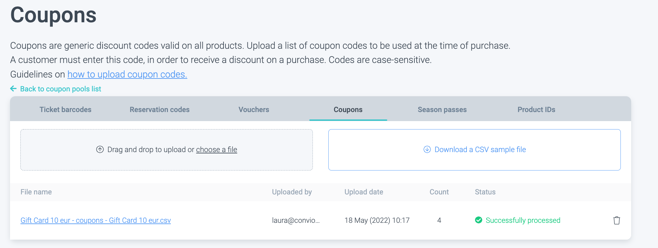This screenshot has width=658, height=248.
Task: Open the Gift Card 10 eur csv file
Action: pyautogui.click(x=95, y=220)
